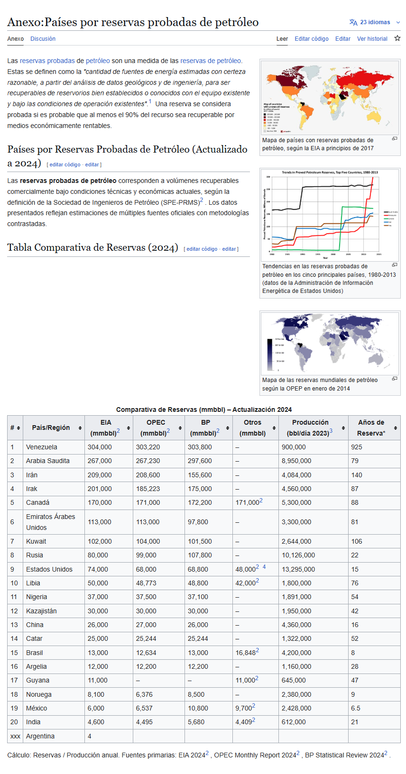
Task: Click the star watchlist icon
Action: coord(397,38)
